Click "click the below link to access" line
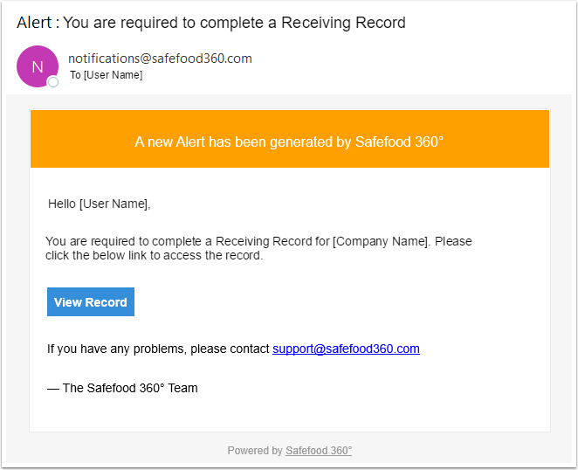 (154, 256)
